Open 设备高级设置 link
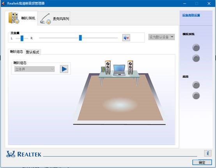This screenshot has width=216, height=168. pyautogui.click(x=191, y=15)
